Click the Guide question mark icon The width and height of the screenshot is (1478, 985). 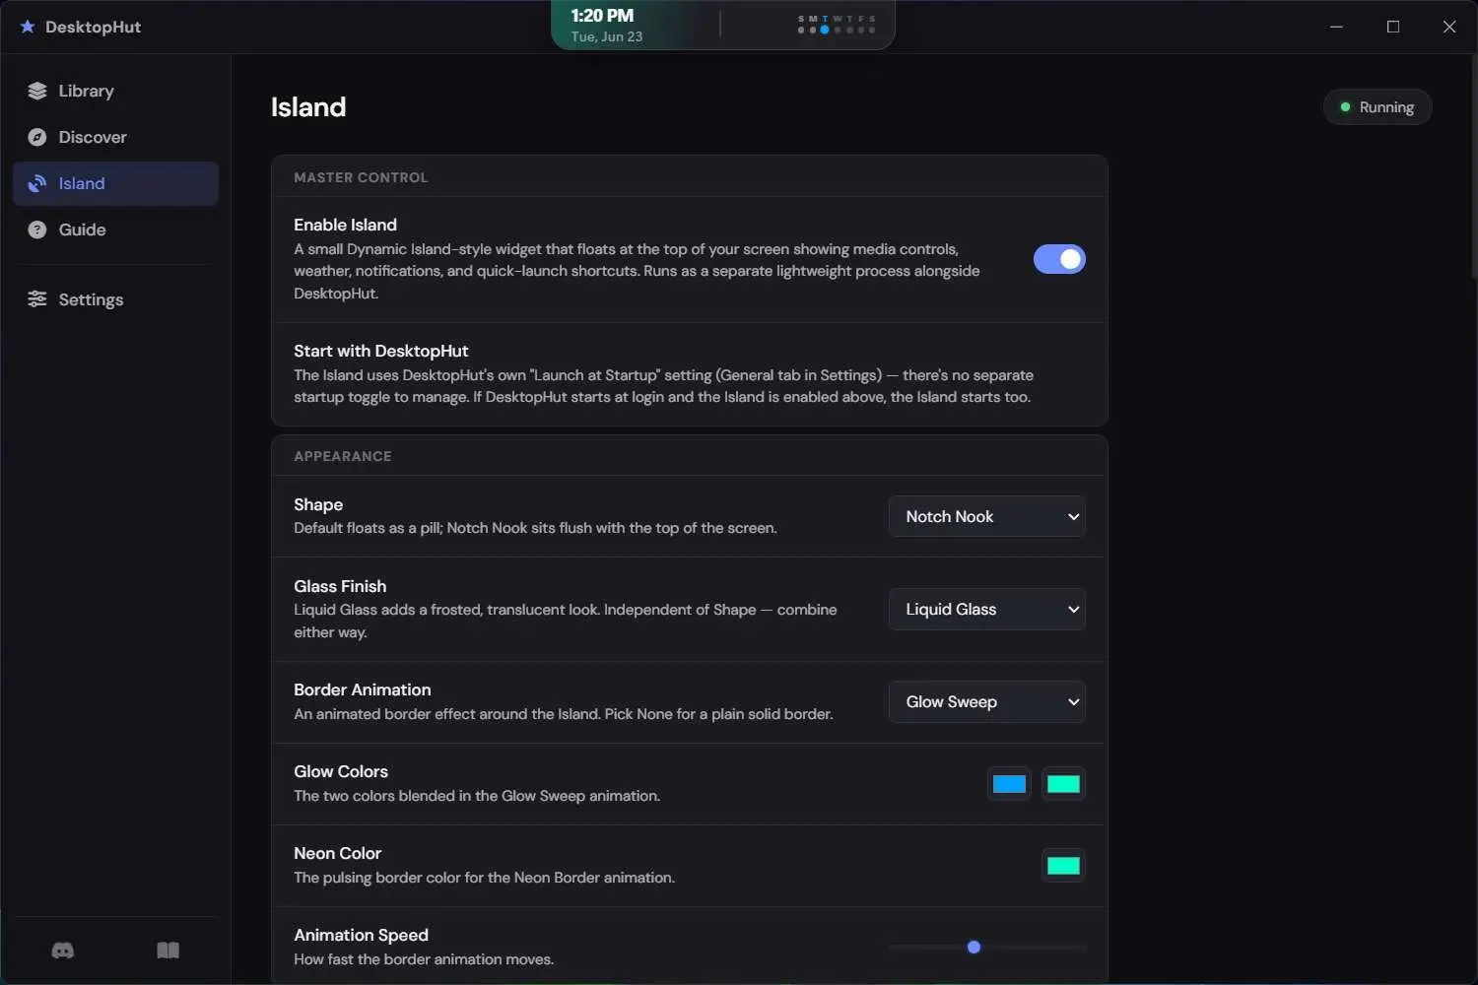pos(37,230)
